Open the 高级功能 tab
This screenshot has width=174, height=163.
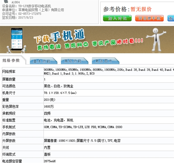pyautogui.click(x=75, y=61)
